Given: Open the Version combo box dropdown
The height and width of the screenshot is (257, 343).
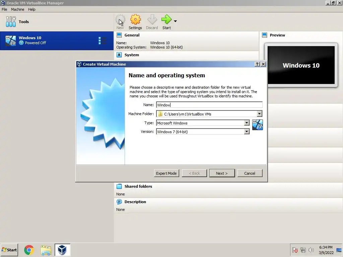Looking at the screenshot, I should pos(247,132).
